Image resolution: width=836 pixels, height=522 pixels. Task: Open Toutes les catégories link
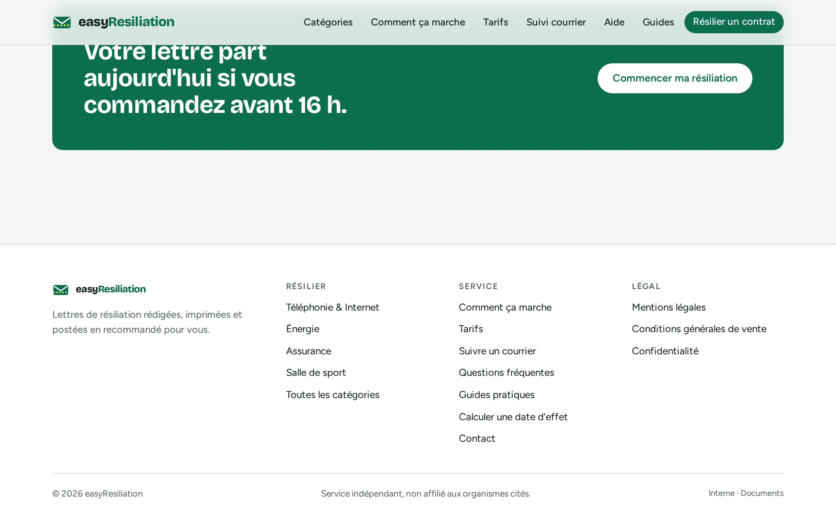click(332, 395)
